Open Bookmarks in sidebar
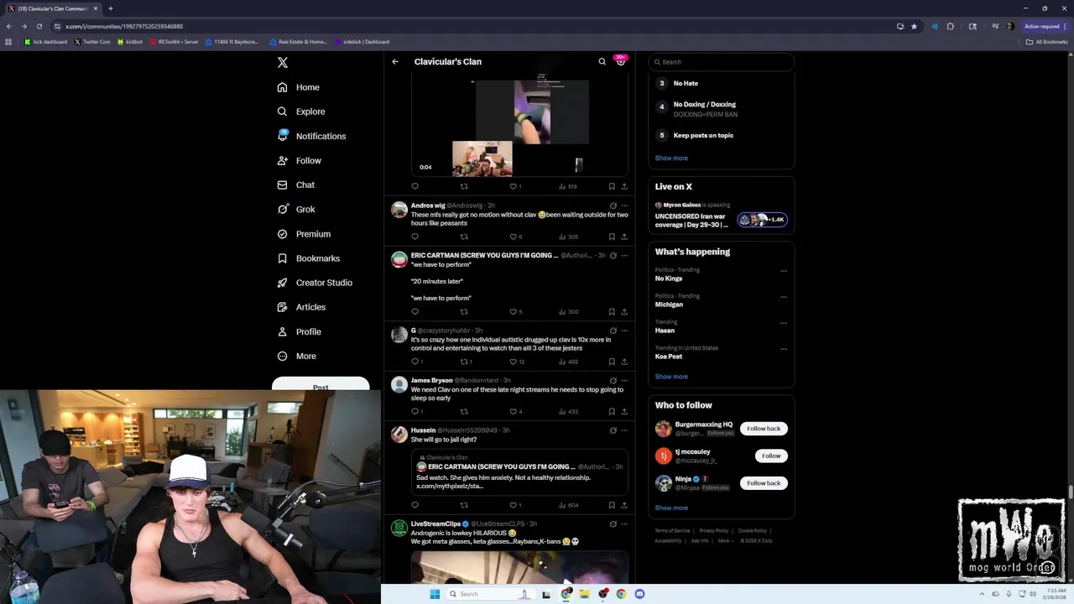 click(x=308, y=258)
